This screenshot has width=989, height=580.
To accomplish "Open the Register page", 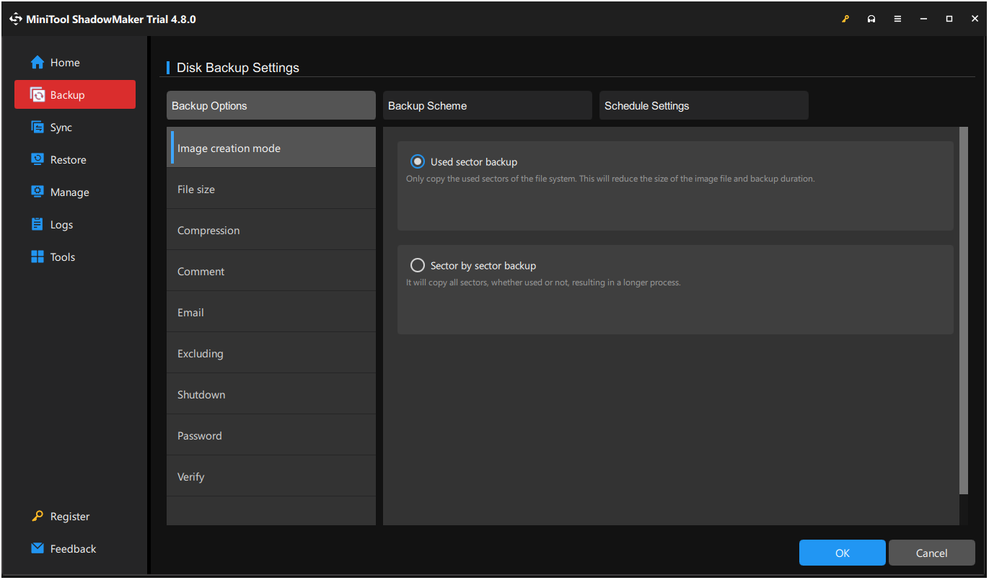I will 69,516.
